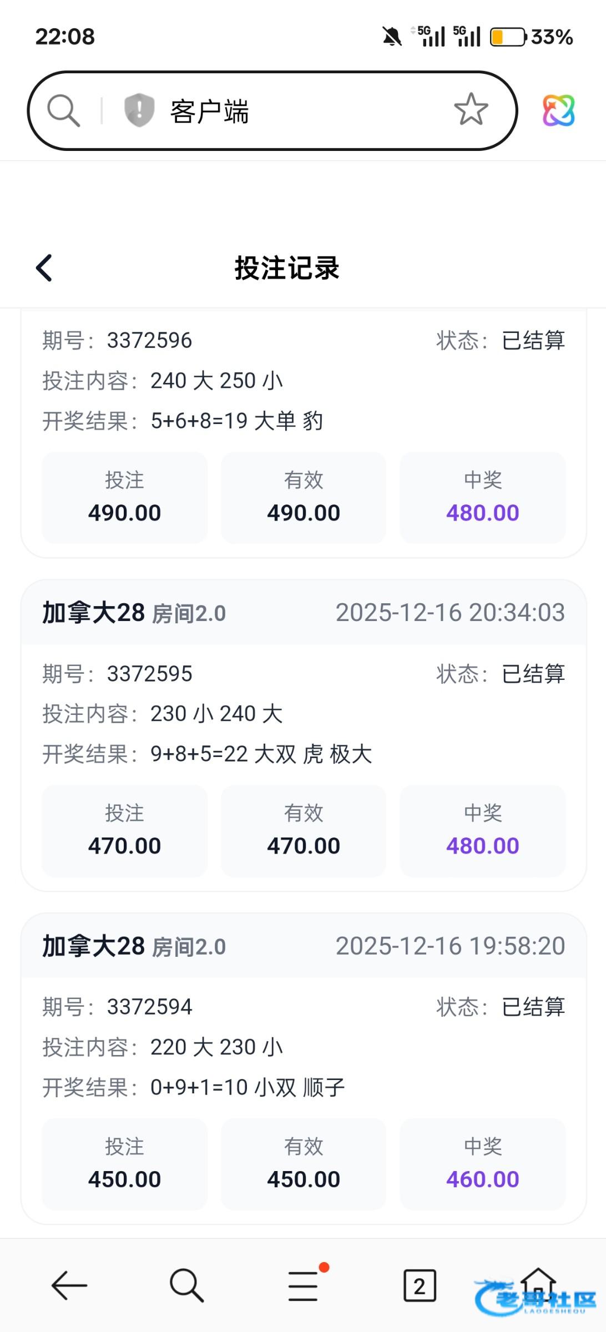The image size is (606, 1332).
Task: Tap the 中奖 480.00 box for period 3372596
Action: coord(482,498)
